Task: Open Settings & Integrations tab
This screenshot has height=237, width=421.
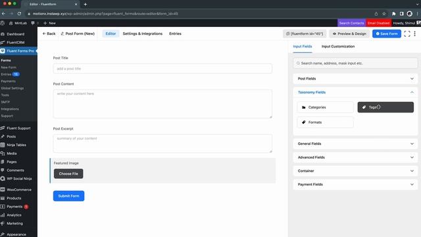Action: coord(143,34)
